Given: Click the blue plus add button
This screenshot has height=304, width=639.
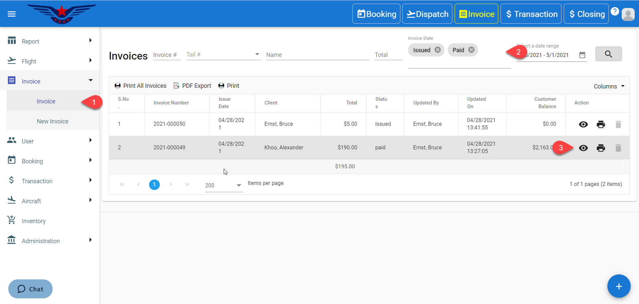Looking at the screenshot, I should point(618,286).
